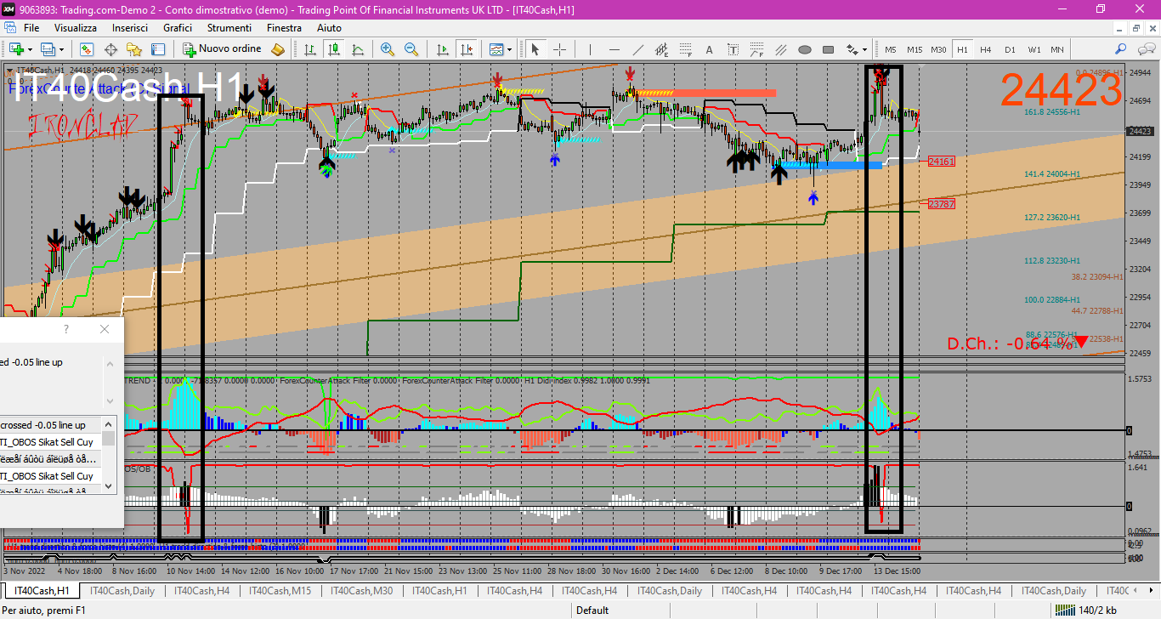Viewport: 1161px width, 619px height.
Task: Switch chart to line chart mode
Action: [356, 49]
